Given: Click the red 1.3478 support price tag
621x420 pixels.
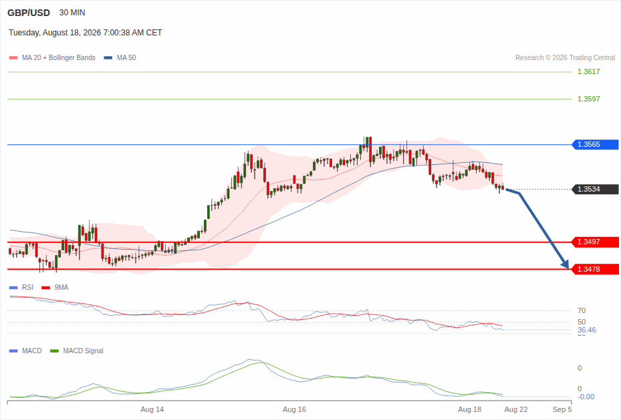Looking at the screenshot, I should [595, 269].
